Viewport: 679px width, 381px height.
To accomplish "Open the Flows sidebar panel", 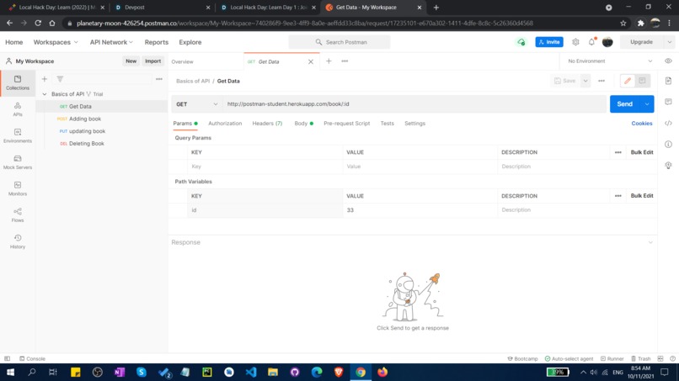I will click(18, 214).
